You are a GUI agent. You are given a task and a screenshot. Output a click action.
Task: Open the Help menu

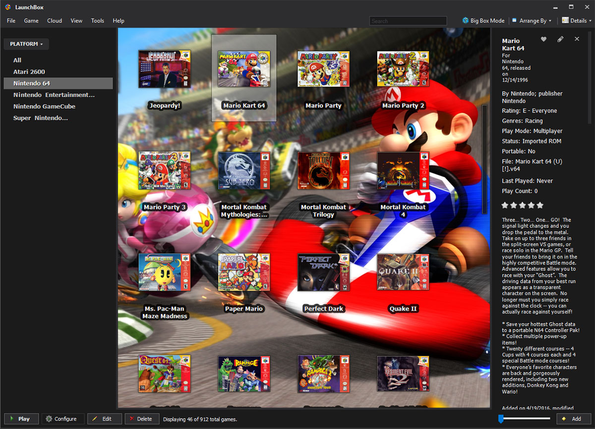[x=119, y=21]
